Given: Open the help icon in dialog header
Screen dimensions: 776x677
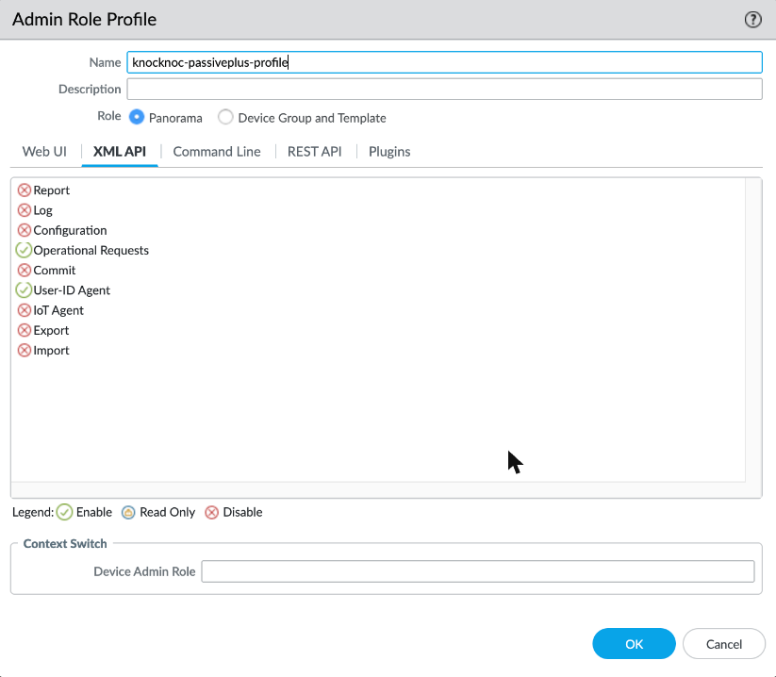Looking at the screenshot, I should [x=752, y=20].
